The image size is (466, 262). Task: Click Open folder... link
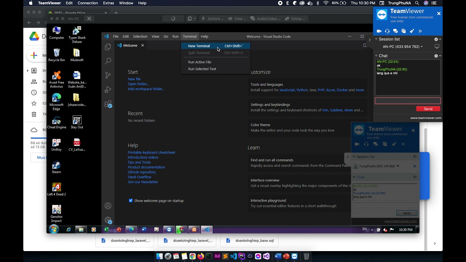tap(138, 84)
